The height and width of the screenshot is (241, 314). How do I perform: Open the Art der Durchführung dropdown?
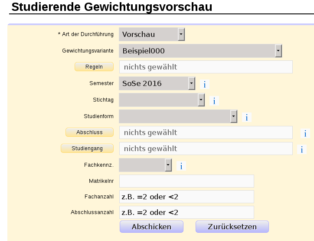pos(152,34)
